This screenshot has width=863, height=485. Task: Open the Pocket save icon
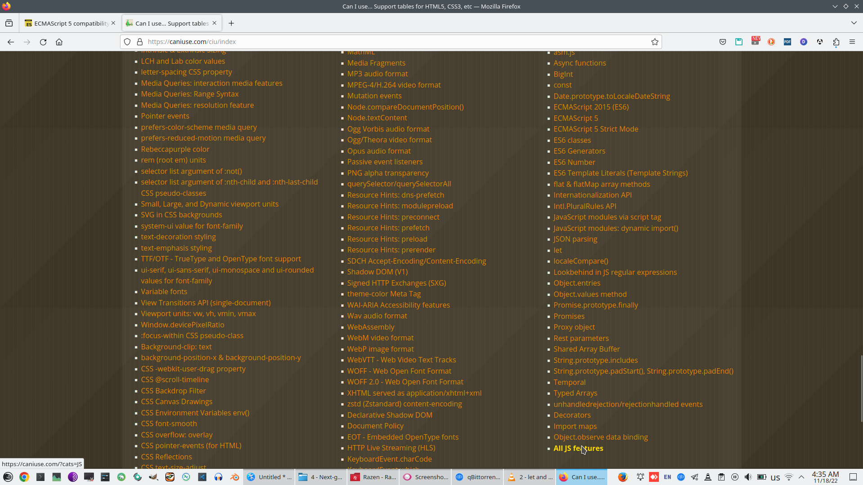click(x=723, y=42)
